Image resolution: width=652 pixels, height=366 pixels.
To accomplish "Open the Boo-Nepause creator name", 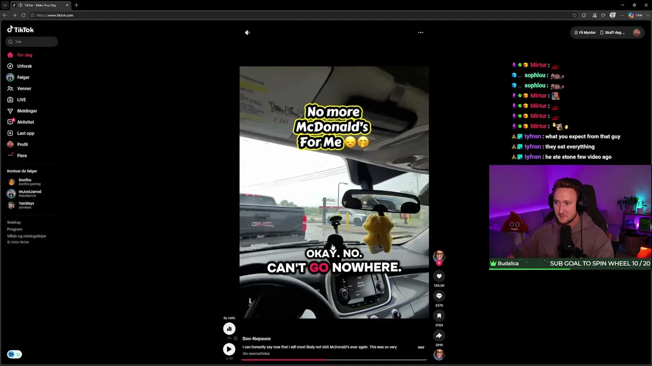I will tap(257, 339).
